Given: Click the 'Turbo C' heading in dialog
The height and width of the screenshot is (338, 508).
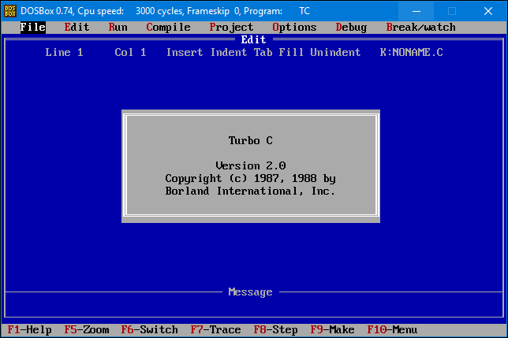Looking at the screenshot, I should (x=250, y=141).
